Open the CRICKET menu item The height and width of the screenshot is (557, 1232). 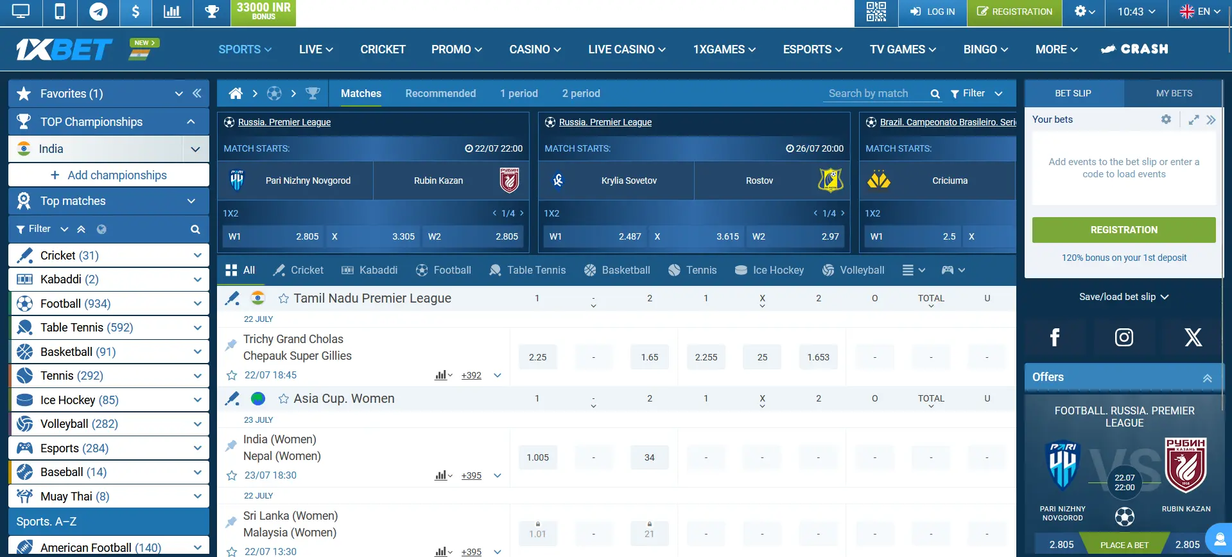tap(383, 49)
